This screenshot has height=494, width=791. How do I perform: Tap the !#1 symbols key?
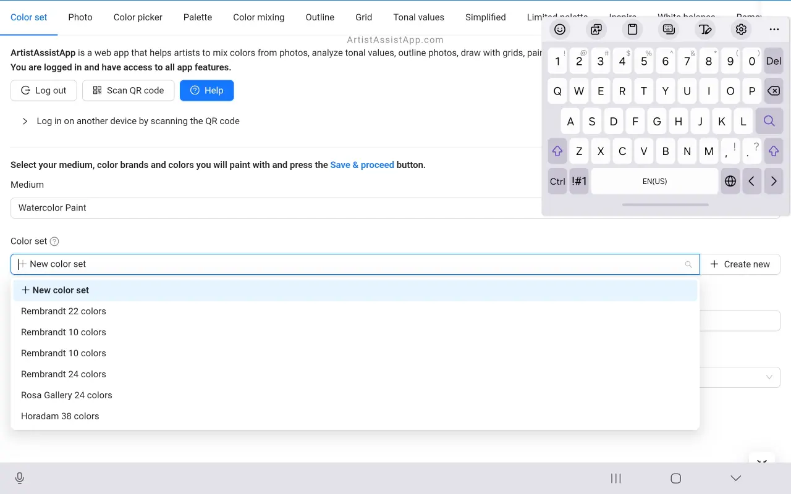tap(579, 181)
